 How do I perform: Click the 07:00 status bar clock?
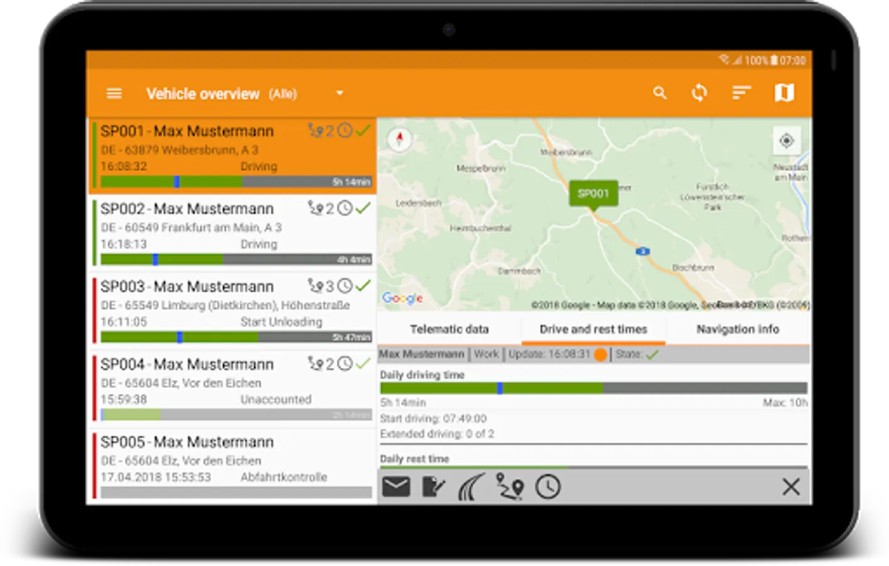click(793, 60)
